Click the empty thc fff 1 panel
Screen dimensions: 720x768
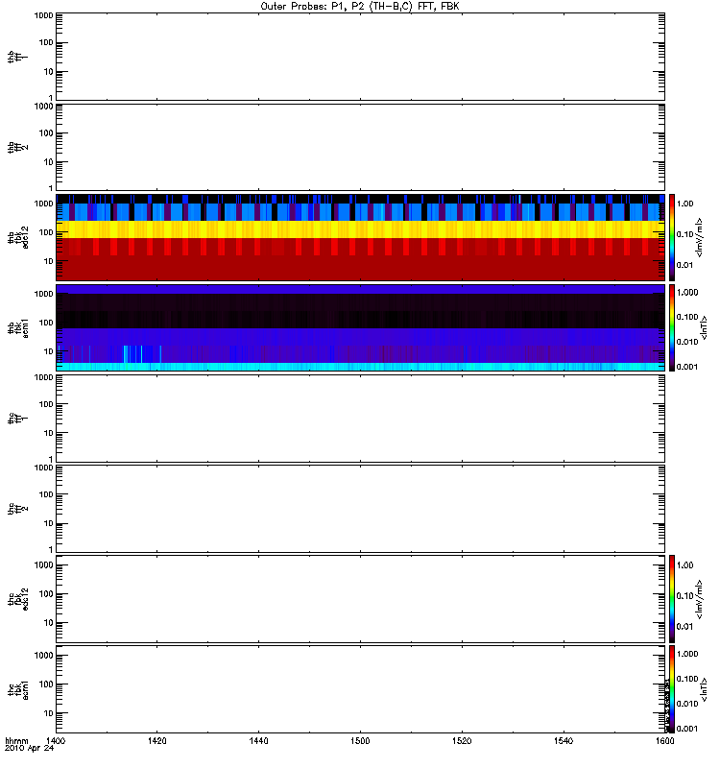tap(360, 419)
